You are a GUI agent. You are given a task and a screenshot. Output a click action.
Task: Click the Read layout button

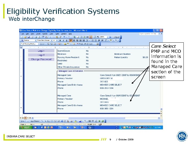[116, 37]
